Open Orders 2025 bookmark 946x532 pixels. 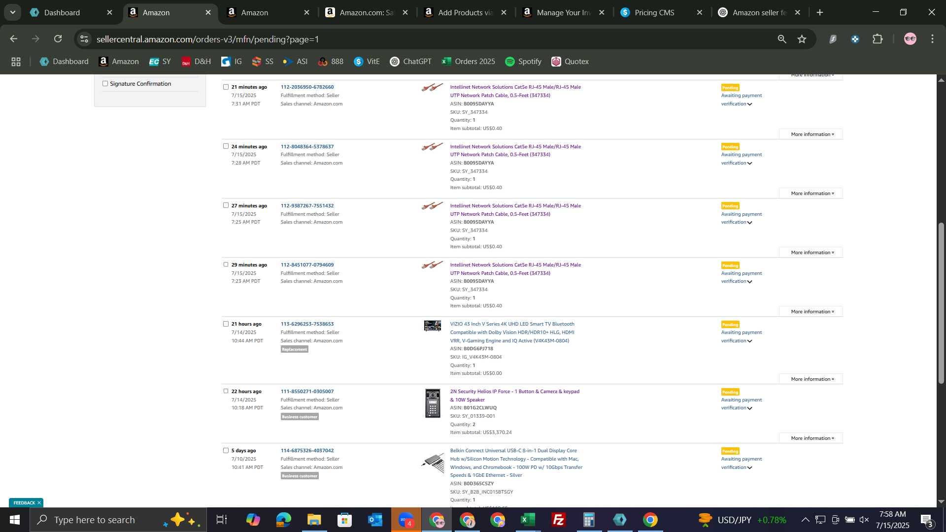click(469, 62)
